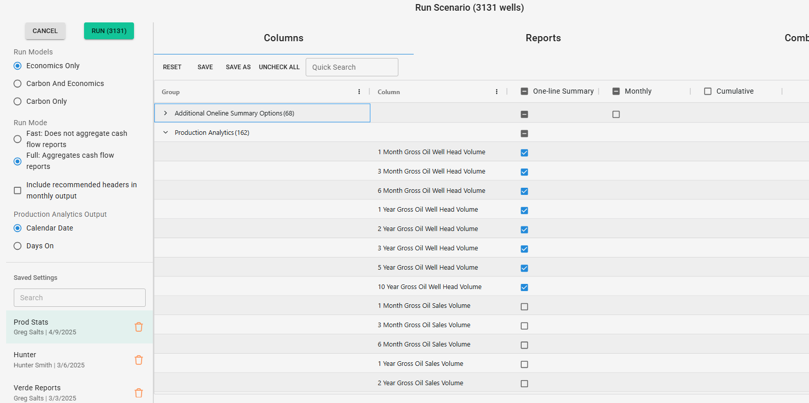
Task: Expand Additional Oneline Summary Options group
Action: point(166,113)
